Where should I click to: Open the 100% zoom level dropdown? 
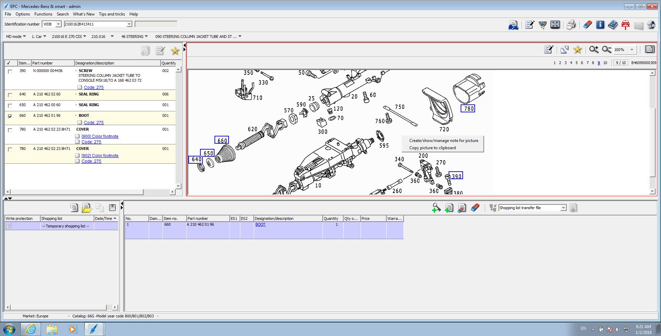pos(632,50)
